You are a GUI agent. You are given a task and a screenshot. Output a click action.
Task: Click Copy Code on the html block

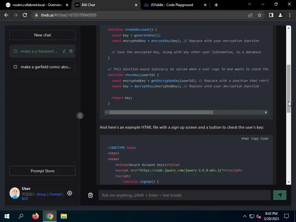pyautogui.click(x=260, y=138)
